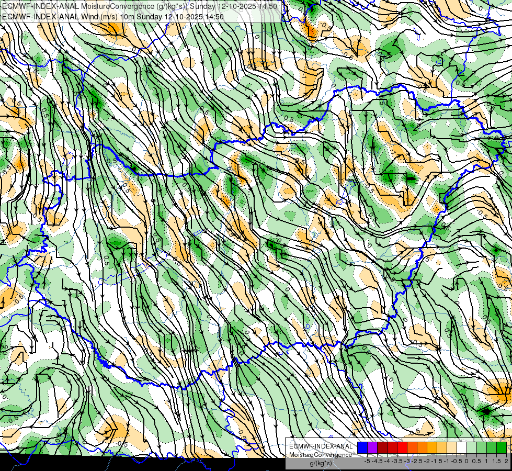Click the Wind 10m title line at top
The width and height of the screenshot is (512, 471).
tap(113, 16)
